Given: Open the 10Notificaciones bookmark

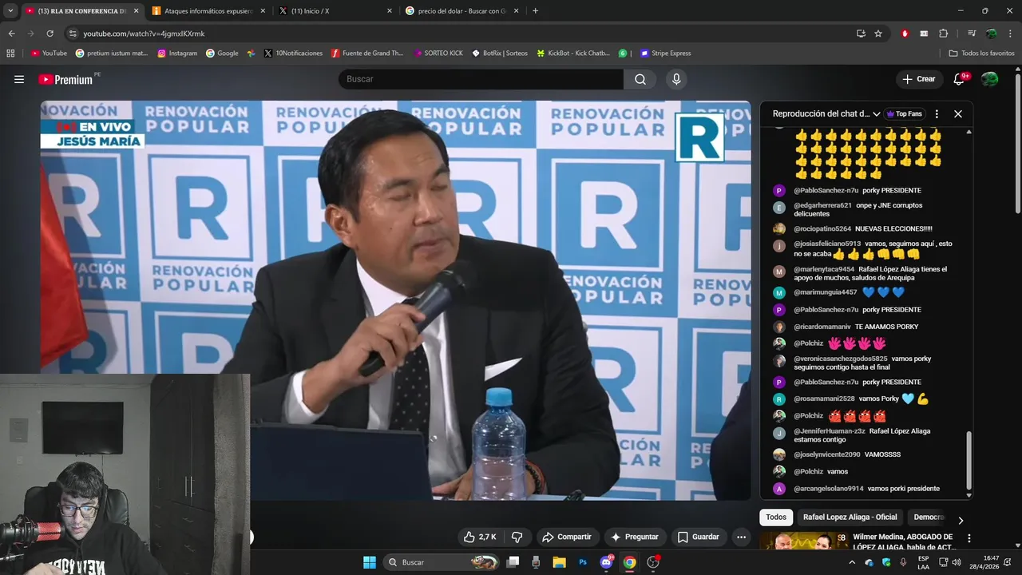Looking at the screenshot, I should pos(292,54).
